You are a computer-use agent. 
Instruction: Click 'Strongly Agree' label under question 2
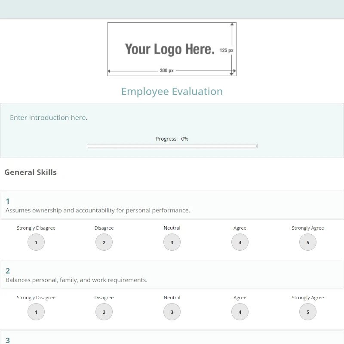[x=308, y=298]
